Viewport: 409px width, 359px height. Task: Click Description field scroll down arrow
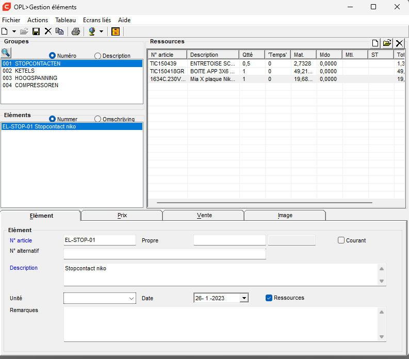[382, 281]
